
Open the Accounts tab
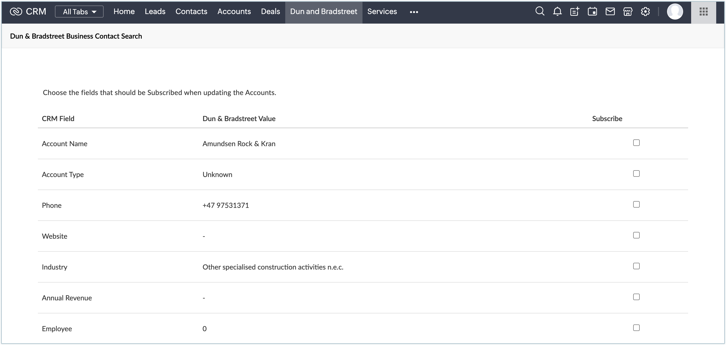point(234,12)
